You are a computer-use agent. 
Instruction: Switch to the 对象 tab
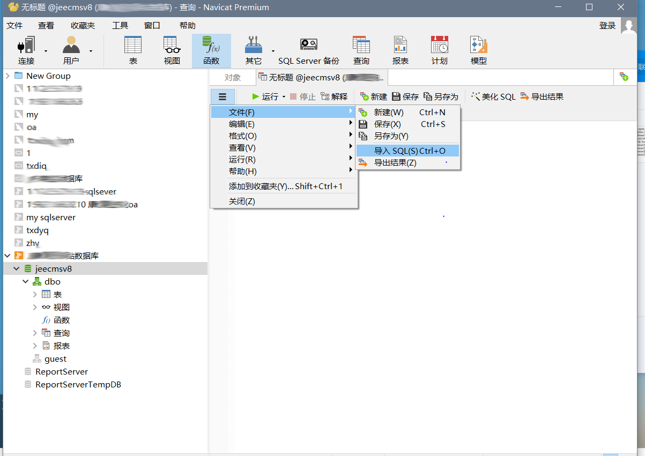[233, 78]
